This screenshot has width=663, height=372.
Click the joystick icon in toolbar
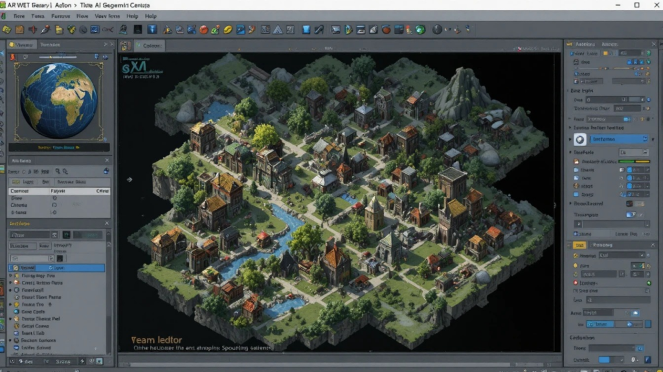coord(457,30)
